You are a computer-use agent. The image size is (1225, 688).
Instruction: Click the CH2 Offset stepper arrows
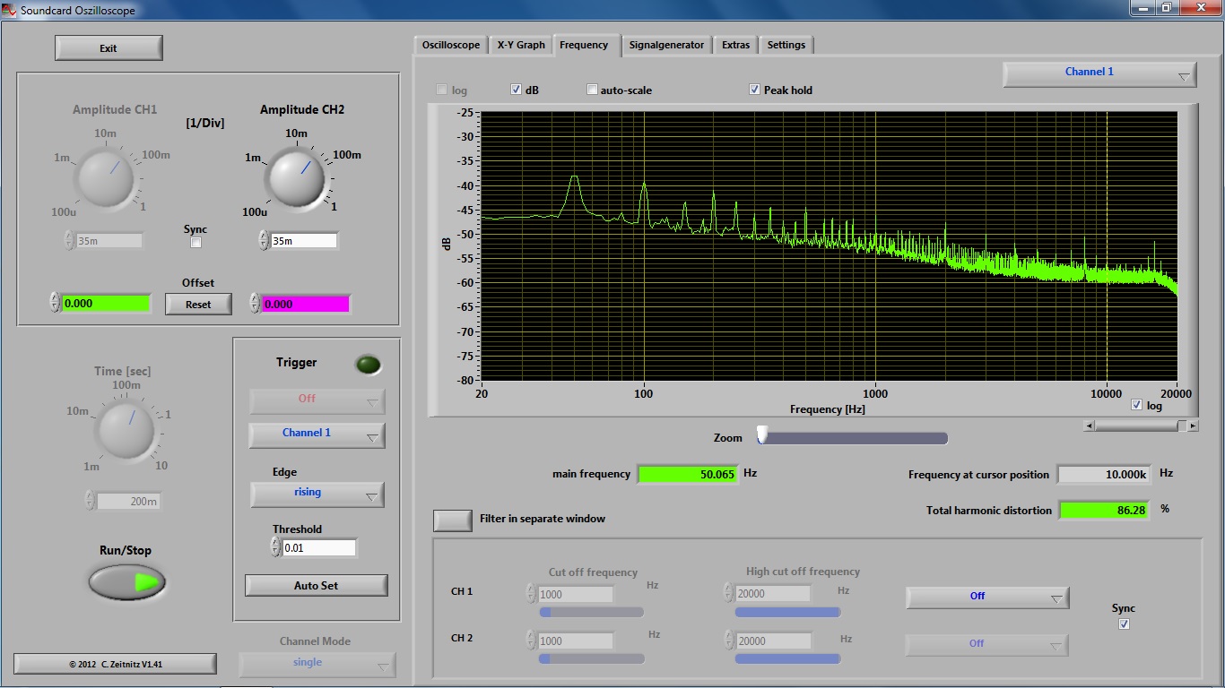coord(255,304)
